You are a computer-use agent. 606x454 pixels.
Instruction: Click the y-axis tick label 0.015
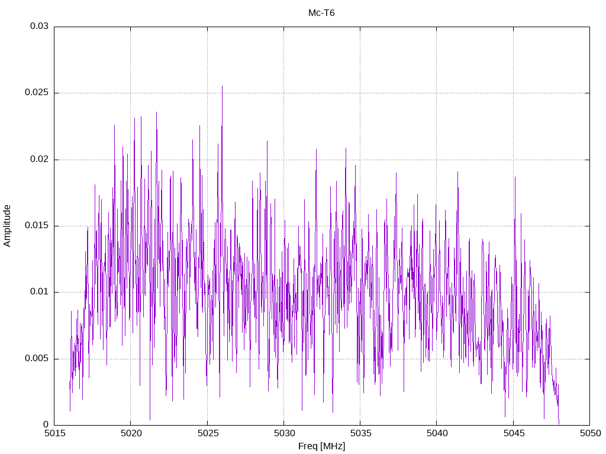(37, 225)
